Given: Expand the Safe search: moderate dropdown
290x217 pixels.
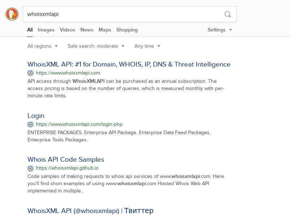Looking at the screenshot, I should point(96,46).
